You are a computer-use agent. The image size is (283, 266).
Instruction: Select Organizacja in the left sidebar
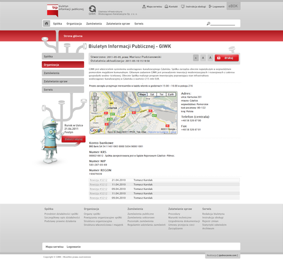click(x=63, y=65)
